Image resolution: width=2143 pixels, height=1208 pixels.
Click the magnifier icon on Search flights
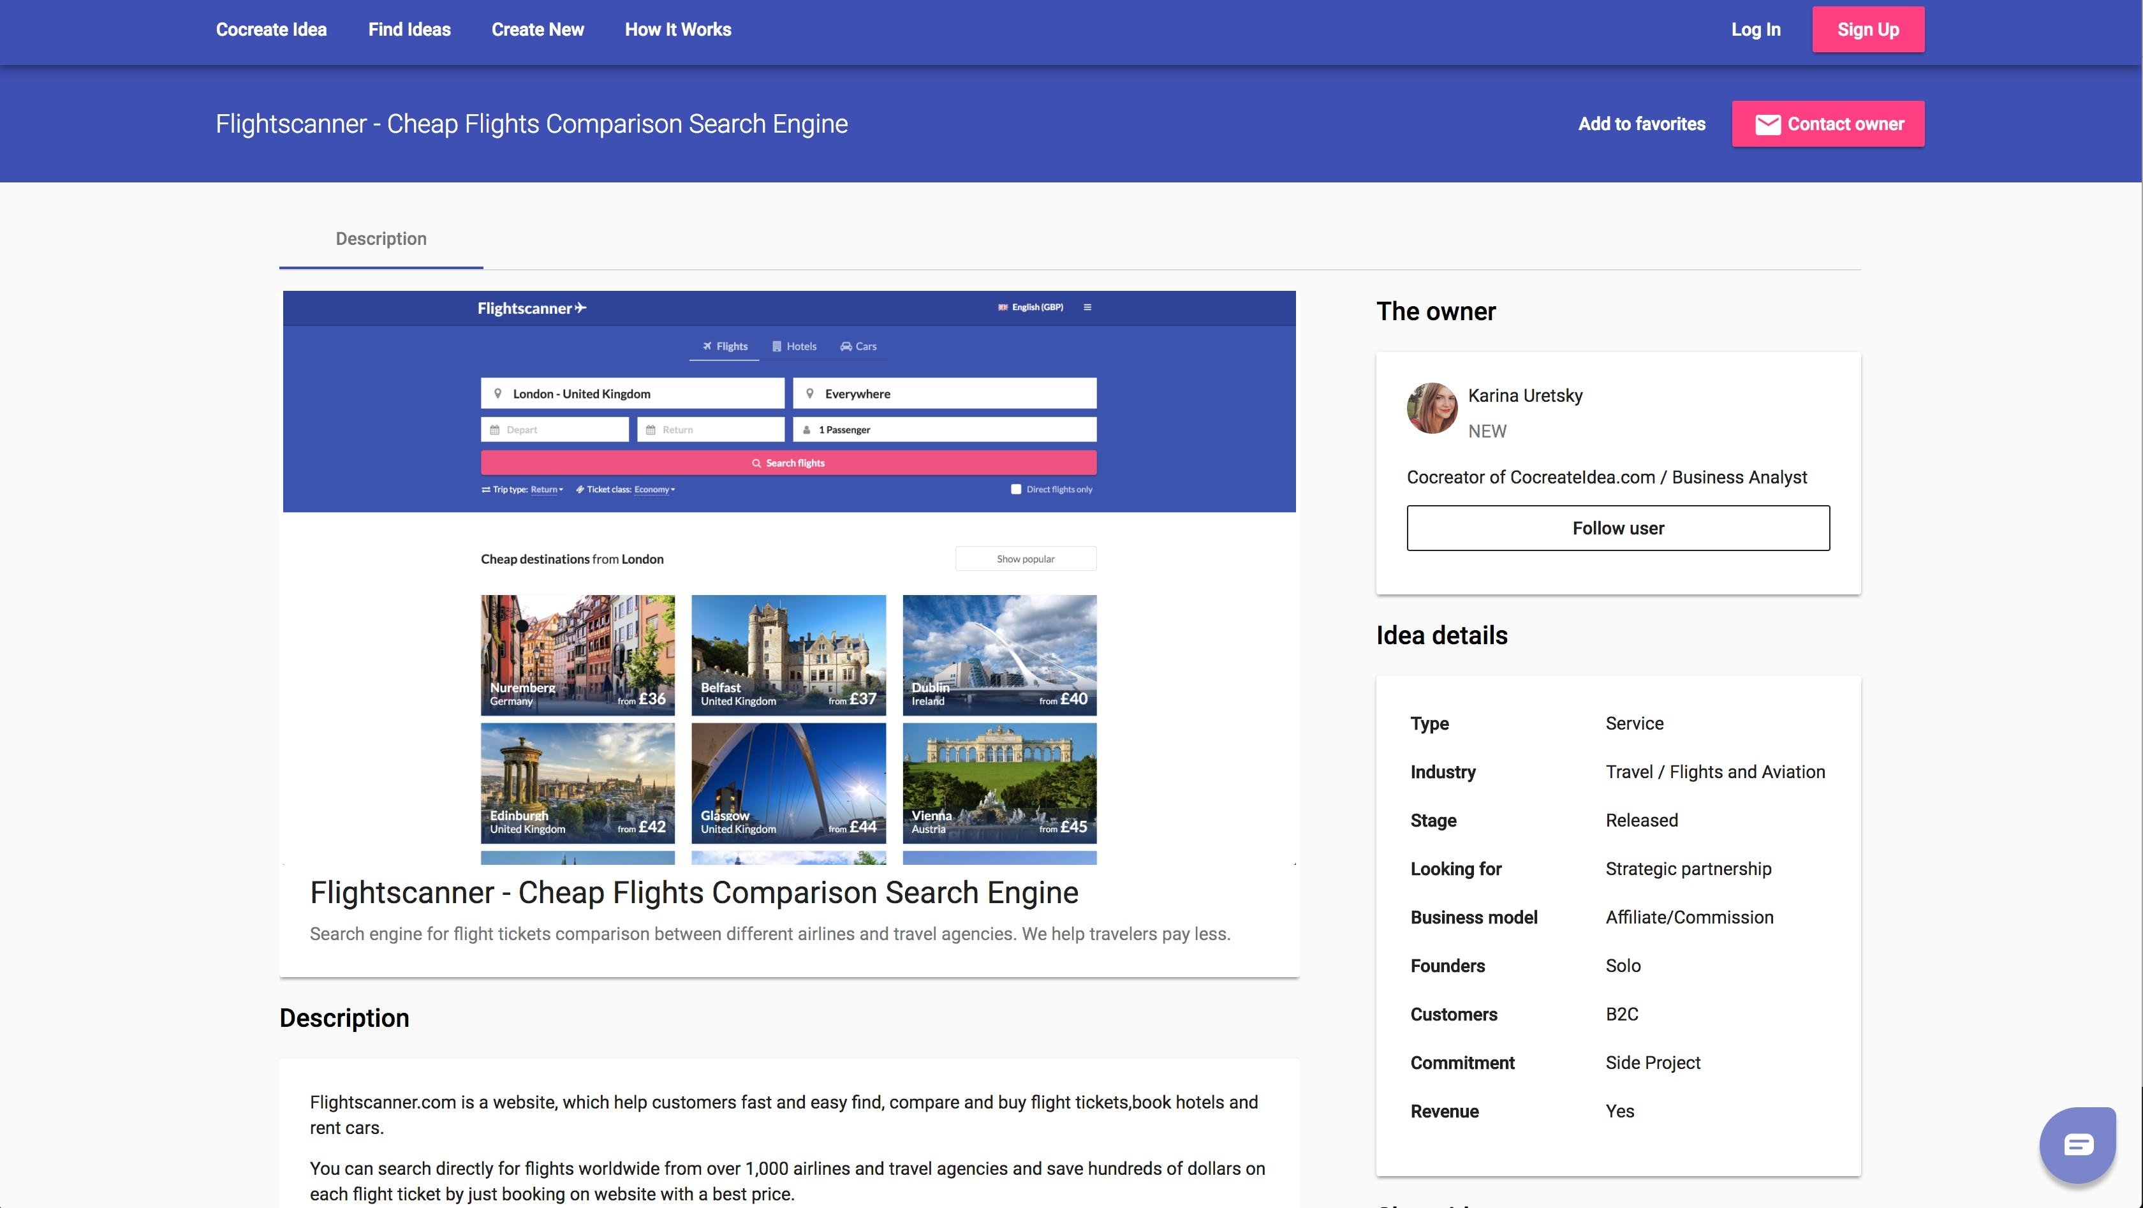756,464
